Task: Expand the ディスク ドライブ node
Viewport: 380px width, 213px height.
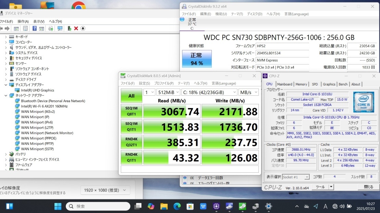Action: (x=6, y=80)
